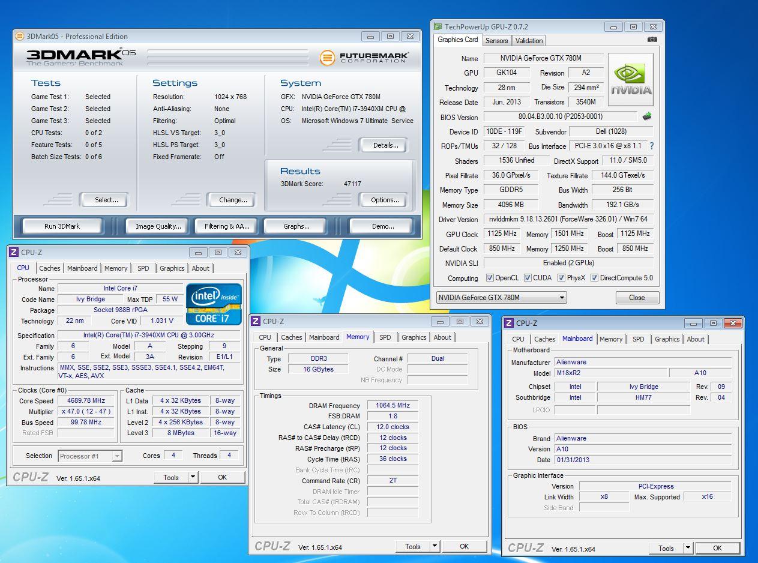Click the 3DMark05 title bar icon
The width and height of the screenshot is (758, 563).
pyautogui.click(x=20, y=37)
